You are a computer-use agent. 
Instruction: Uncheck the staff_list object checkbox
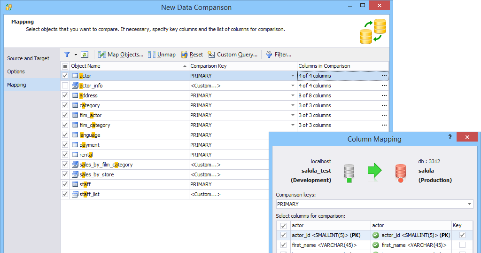[65, 194]
